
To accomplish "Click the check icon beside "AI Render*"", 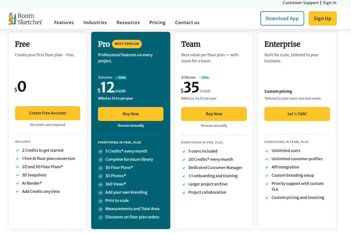I will point(17,183).
